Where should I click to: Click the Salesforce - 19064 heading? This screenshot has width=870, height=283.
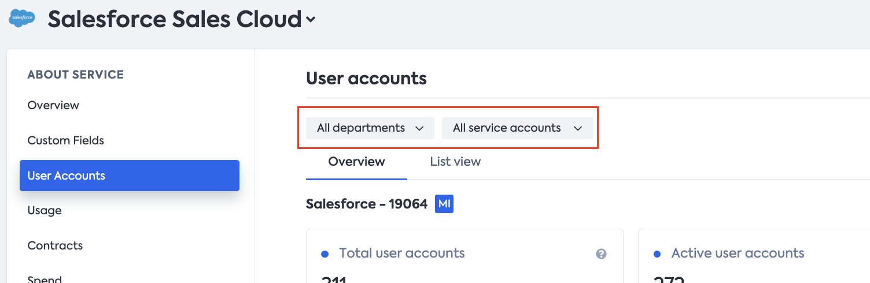pyautogui.click(x=367, y=204)
